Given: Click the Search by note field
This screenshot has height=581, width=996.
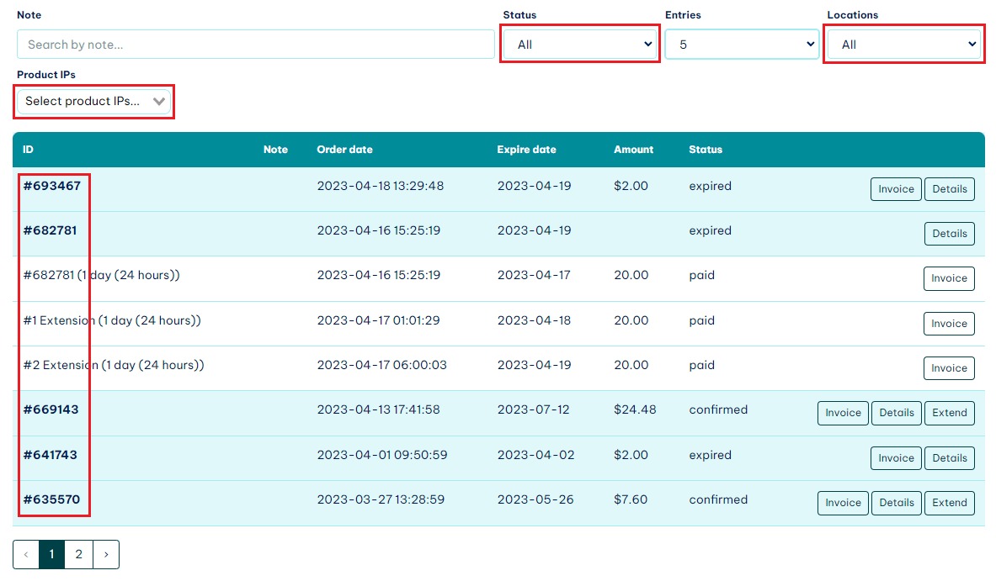Looking at the screenshot, I should click(x=255, y=45).
